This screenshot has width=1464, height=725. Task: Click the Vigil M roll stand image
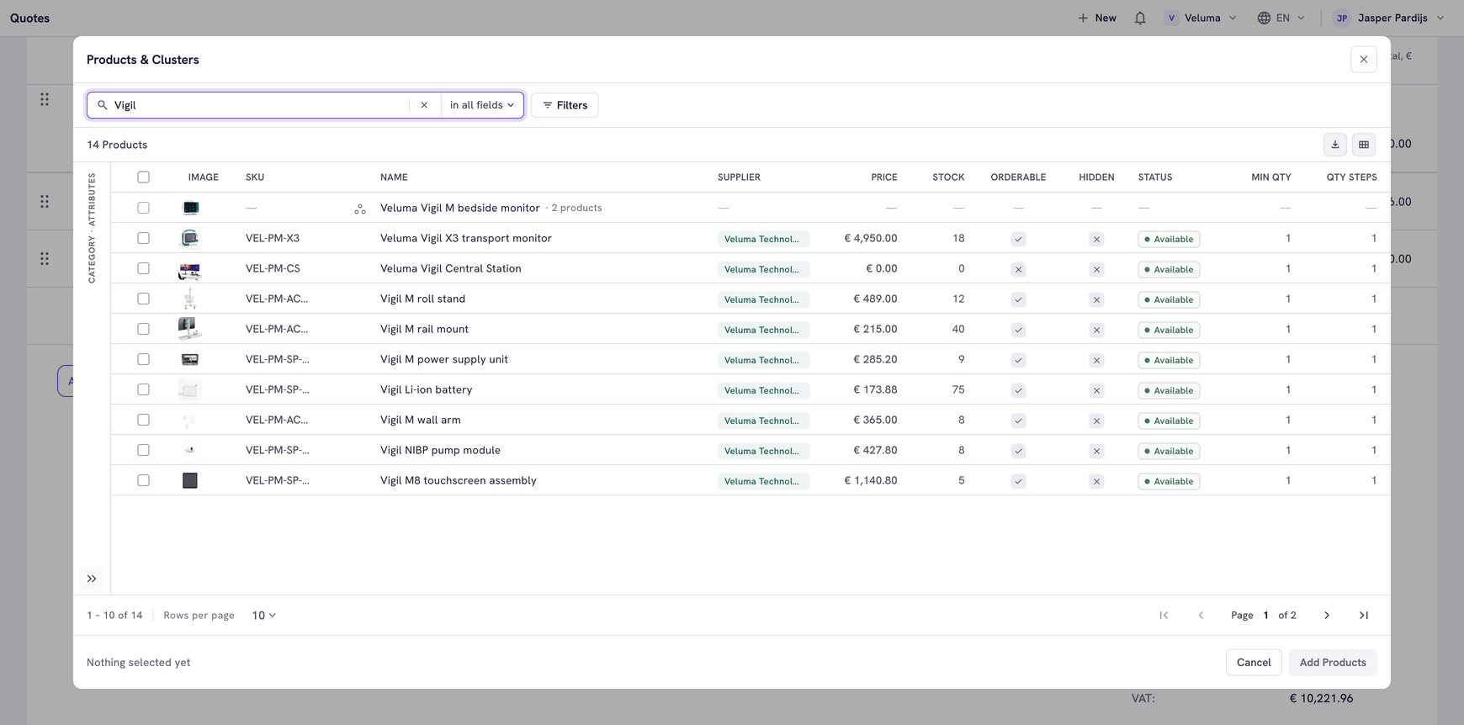190,299
